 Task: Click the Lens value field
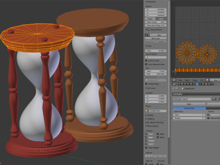[x=155, y=50]
